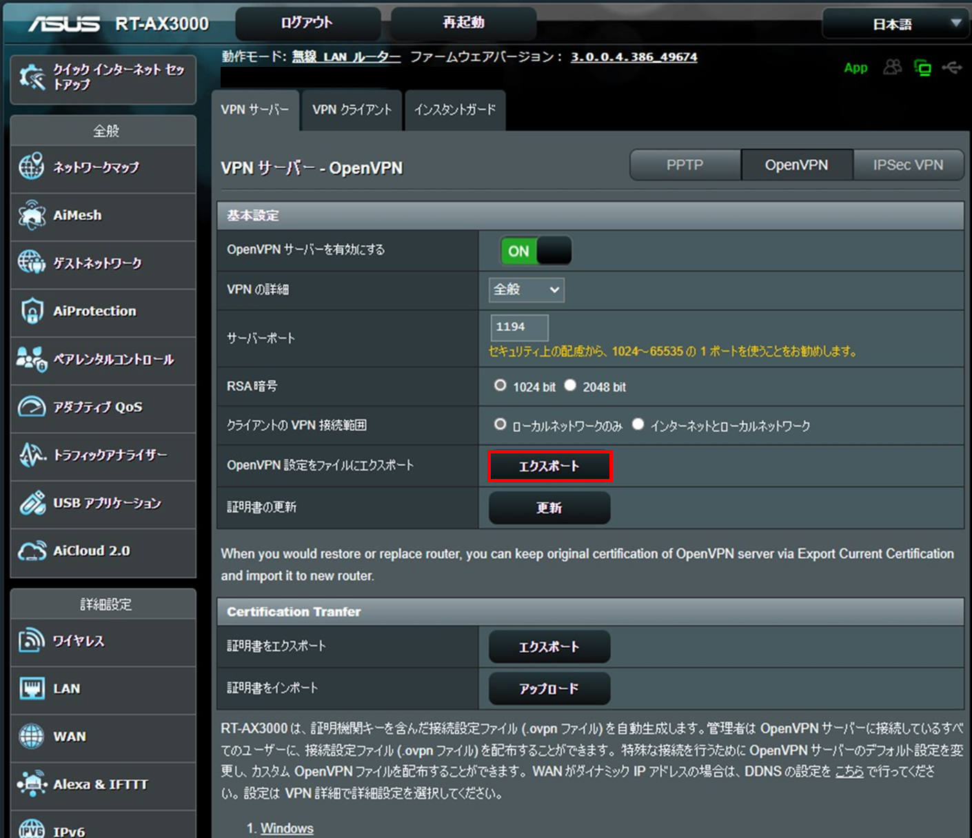Click the Alexa & IFTTT icon
The image size is (972, 838).
pyautogui.click(x=32, y=784)
